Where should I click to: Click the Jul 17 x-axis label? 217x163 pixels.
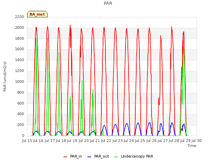click(x=50, y=141)
